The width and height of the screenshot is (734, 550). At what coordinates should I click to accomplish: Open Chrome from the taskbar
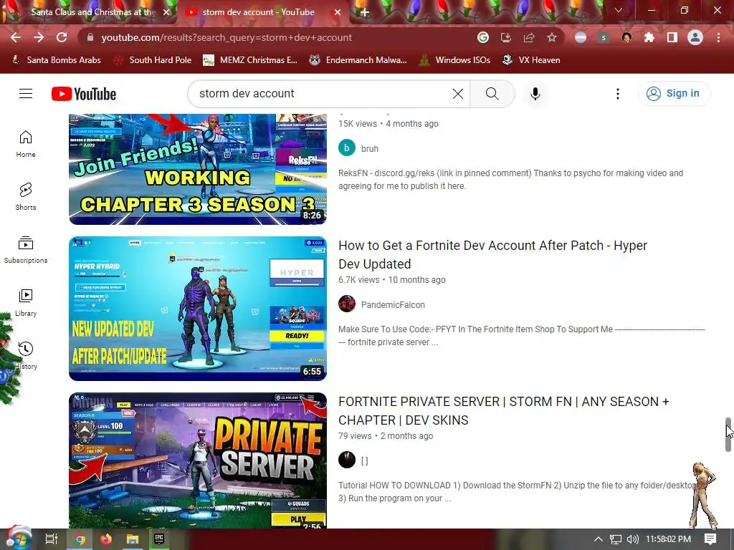80,539
